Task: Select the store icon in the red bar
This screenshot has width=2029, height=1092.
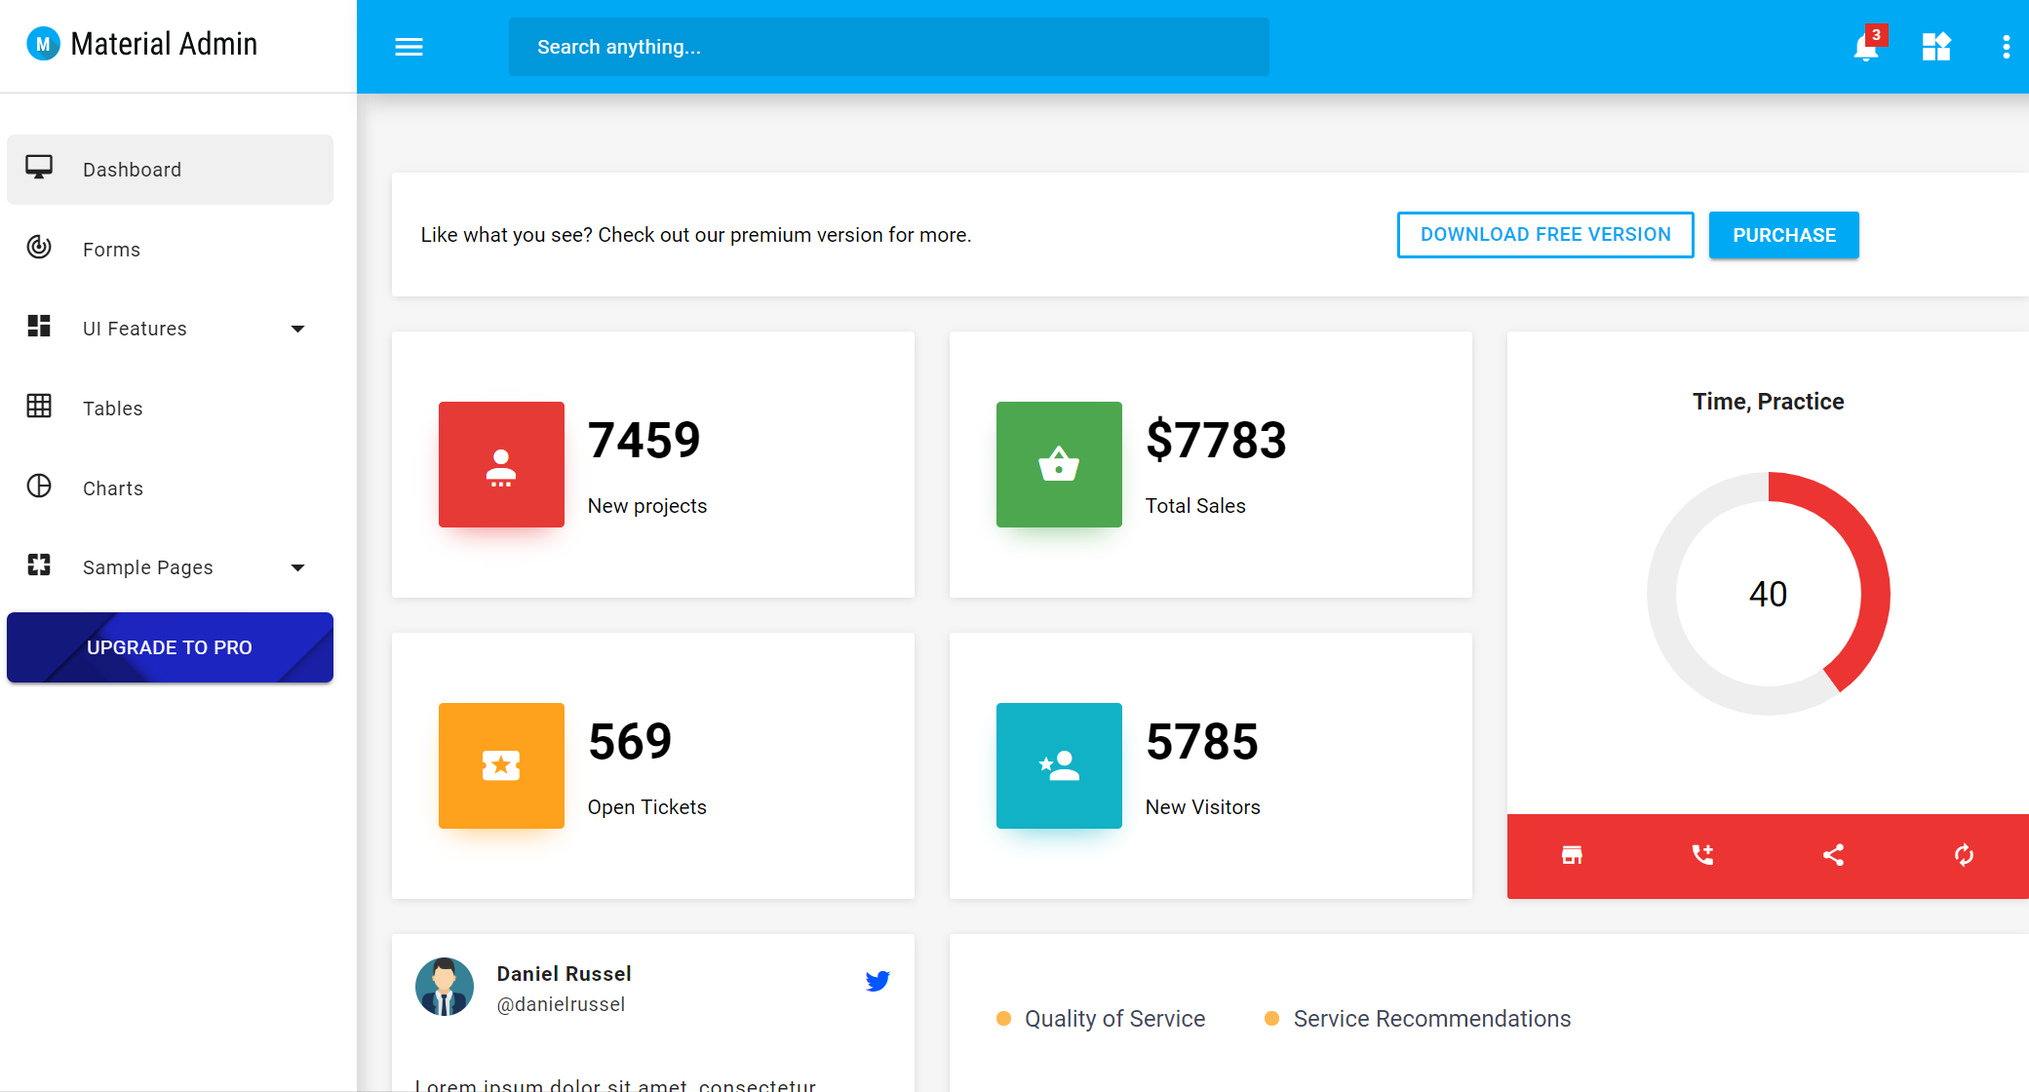Action: [1572, 855]
